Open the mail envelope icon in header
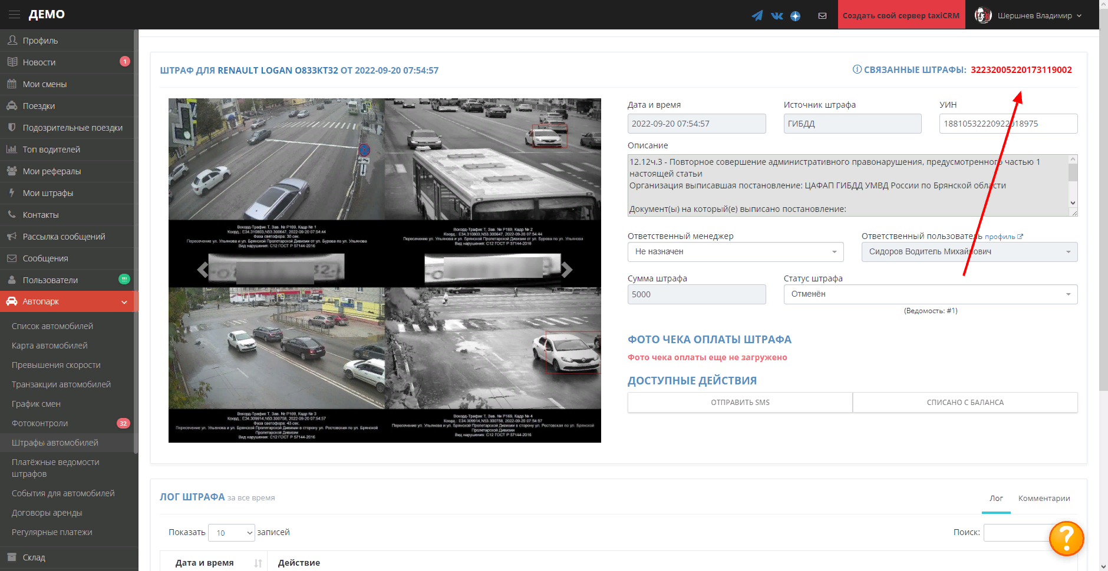The height and width of the screenshot is (571, 1108). point(822,16)
